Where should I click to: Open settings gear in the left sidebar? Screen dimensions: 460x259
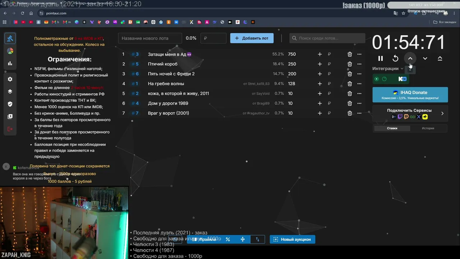pyautogui.click(x=10, y=79)
